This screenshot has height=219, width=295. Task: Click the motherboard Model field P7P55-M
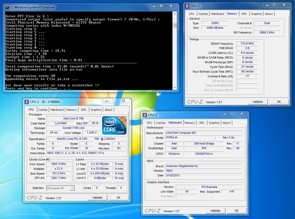(x=190, y=137)
